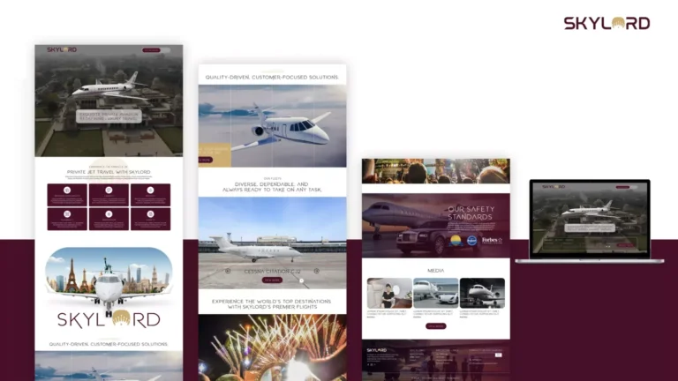Viewport: 678px width, 381px height.
Task: Open the media thumbnail with the flight attendant
Action: (389, 293)
